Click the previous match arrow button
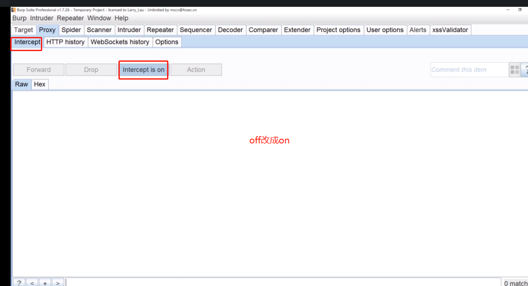Screen dimensions: 528x286 (x=32, y=283)
